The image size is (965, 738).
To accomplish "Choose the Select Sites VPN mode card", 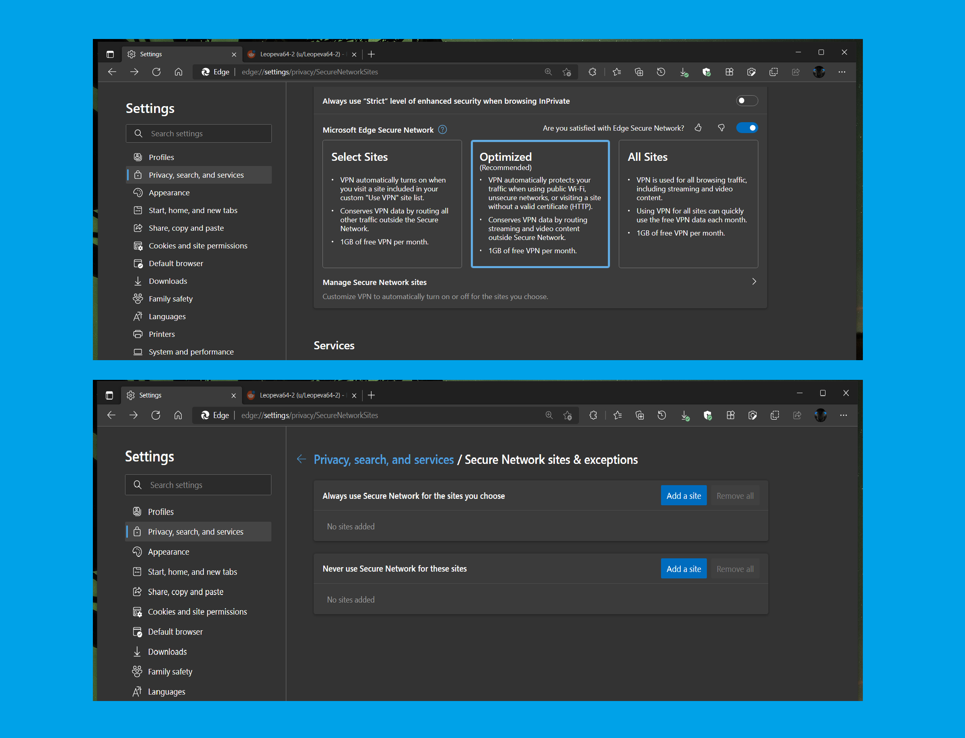I will [392, 204].
